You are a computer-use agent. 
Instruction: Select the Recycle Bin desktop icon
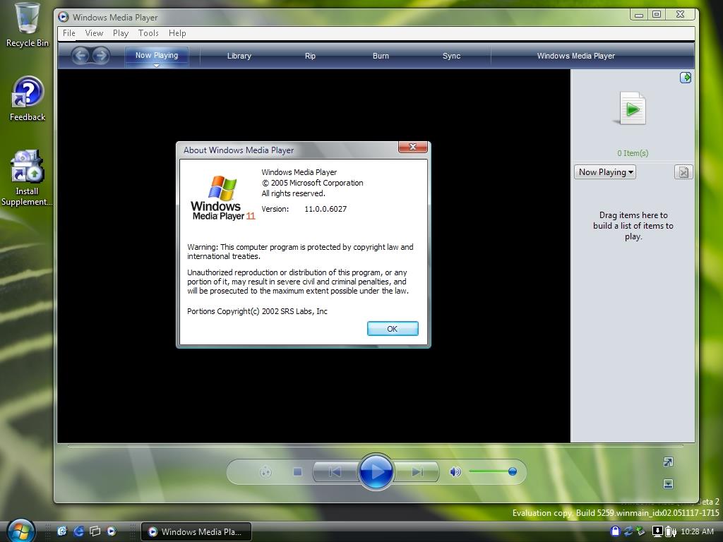pos(28,25)
